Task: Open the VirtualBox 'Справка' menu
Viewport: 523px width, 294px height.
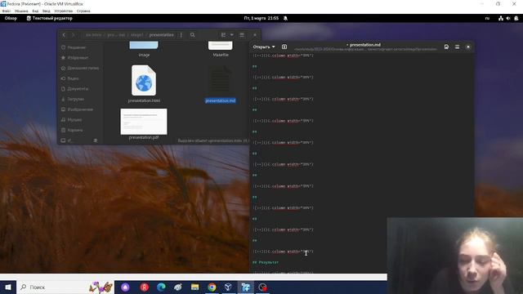Action: 83,11
